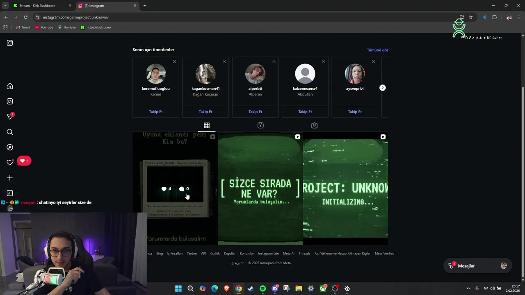Open the Türkçe language dropdown

[x=237, y=263]
